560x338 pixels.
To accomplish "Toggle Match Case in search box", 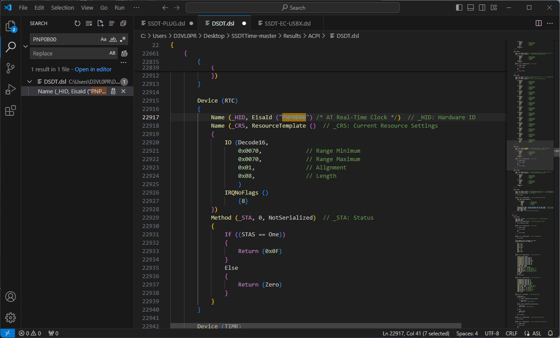I will click(x=103, y=39).
